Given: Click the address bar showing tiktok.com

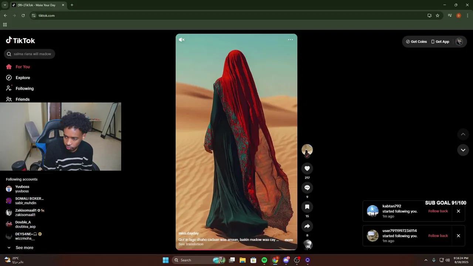Looking at the screenshot, I should click(229, 16).
